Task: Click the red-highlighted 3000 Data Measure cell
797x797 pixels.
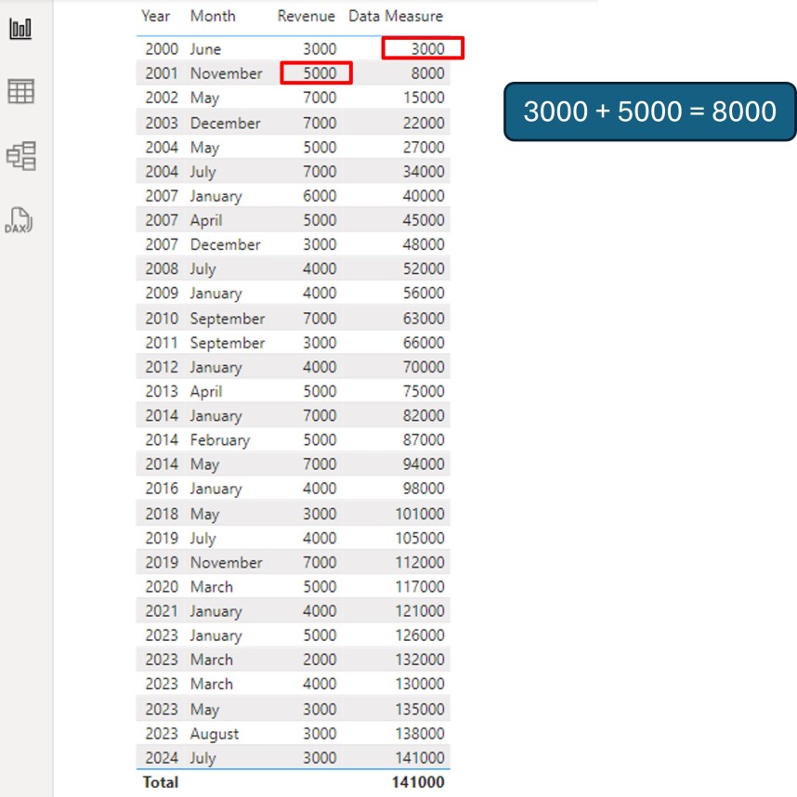Action: coord(423,48)
